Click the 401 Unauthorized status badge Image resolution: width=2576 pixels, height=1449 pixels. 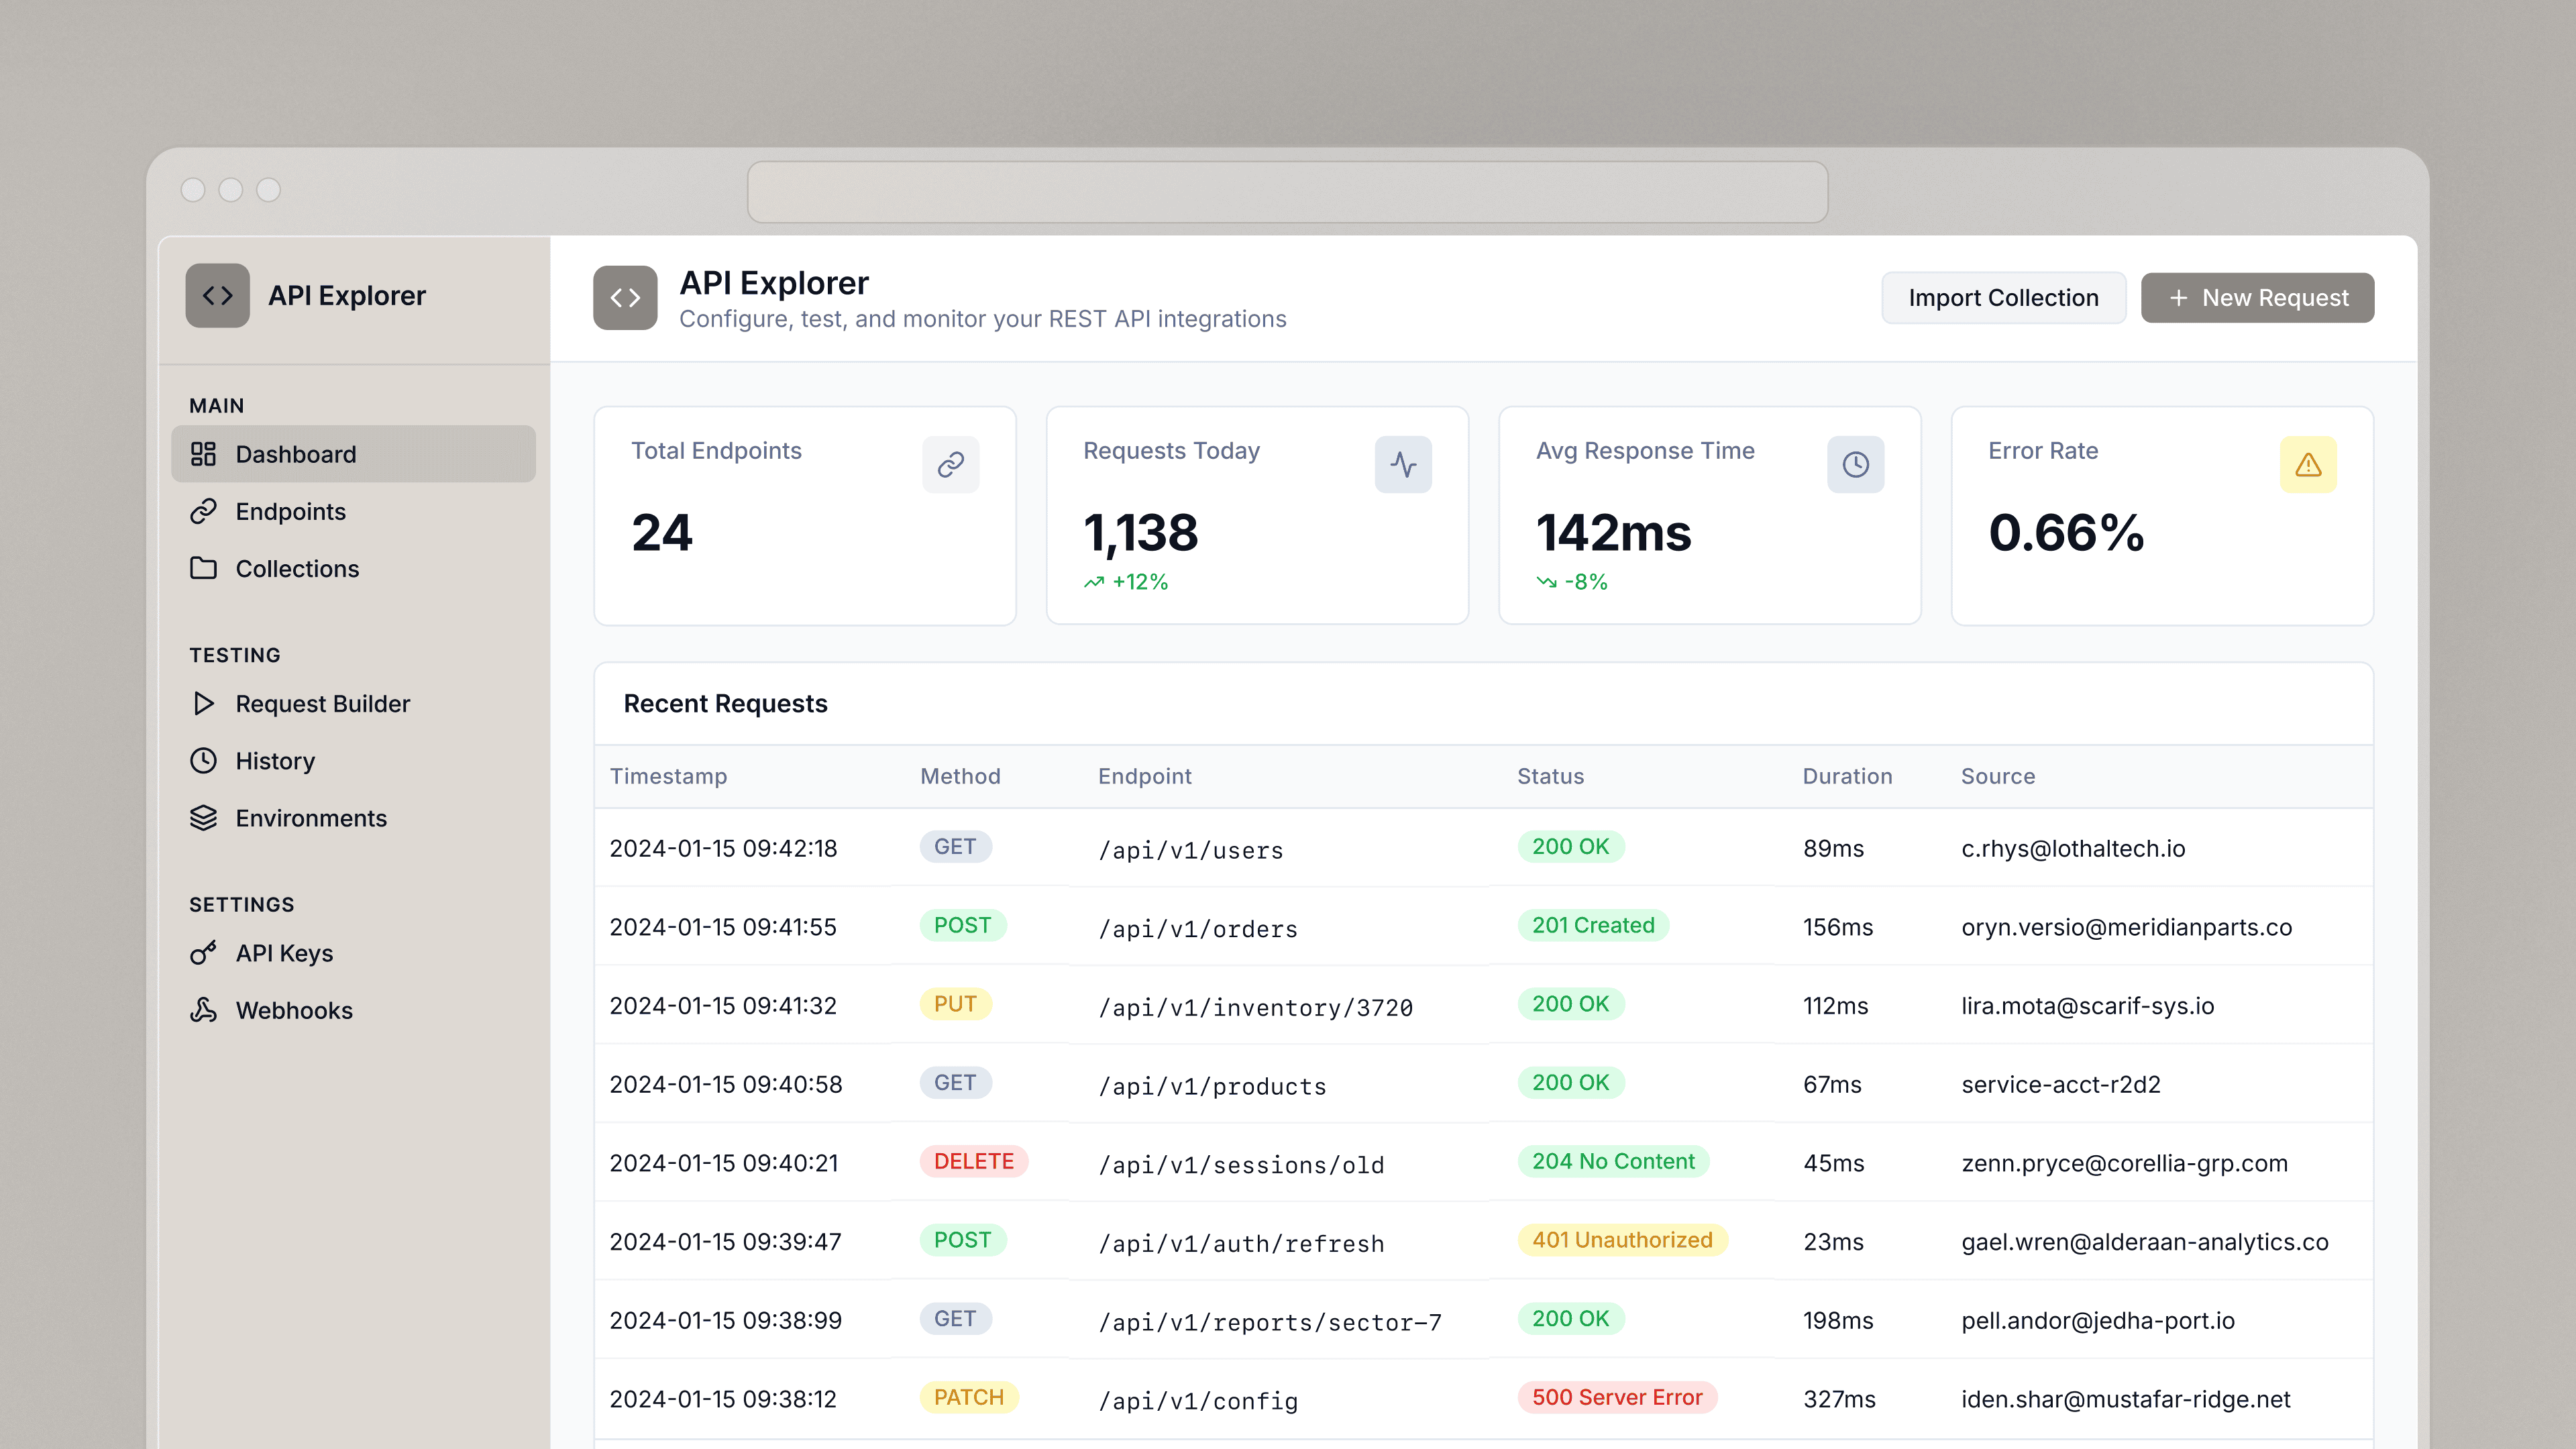pos(1622,1240)
